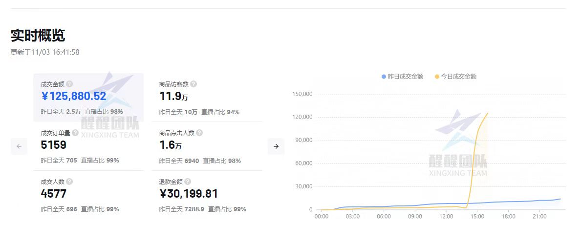Click the yellow line's peak point

(487, 113)
